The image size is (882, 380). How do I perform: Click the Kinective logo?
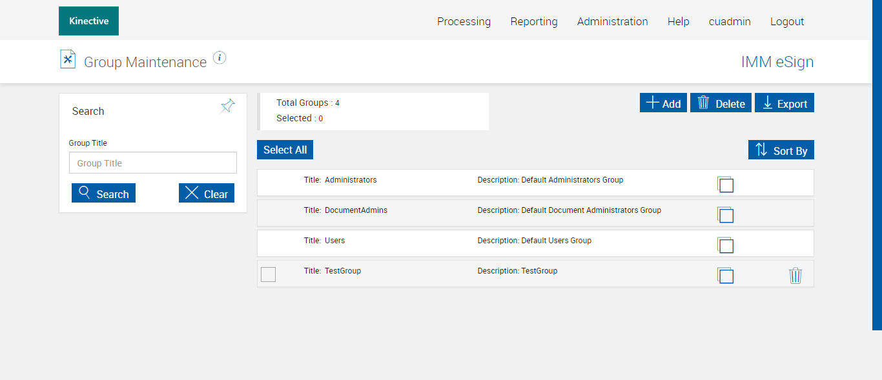coord(88,21)
